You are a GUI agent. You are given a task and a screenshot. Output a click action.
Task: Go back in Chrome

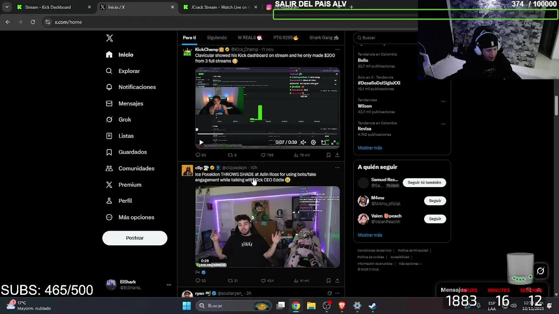click(8, 22)
